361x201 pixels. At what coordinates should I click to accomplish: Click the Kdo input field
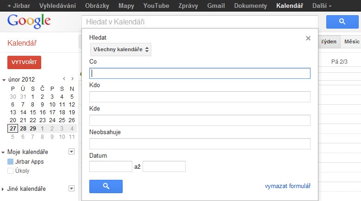(x=199, y=97)
